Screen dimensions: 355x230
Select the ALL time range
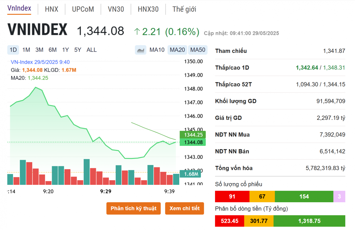(91, 50)
